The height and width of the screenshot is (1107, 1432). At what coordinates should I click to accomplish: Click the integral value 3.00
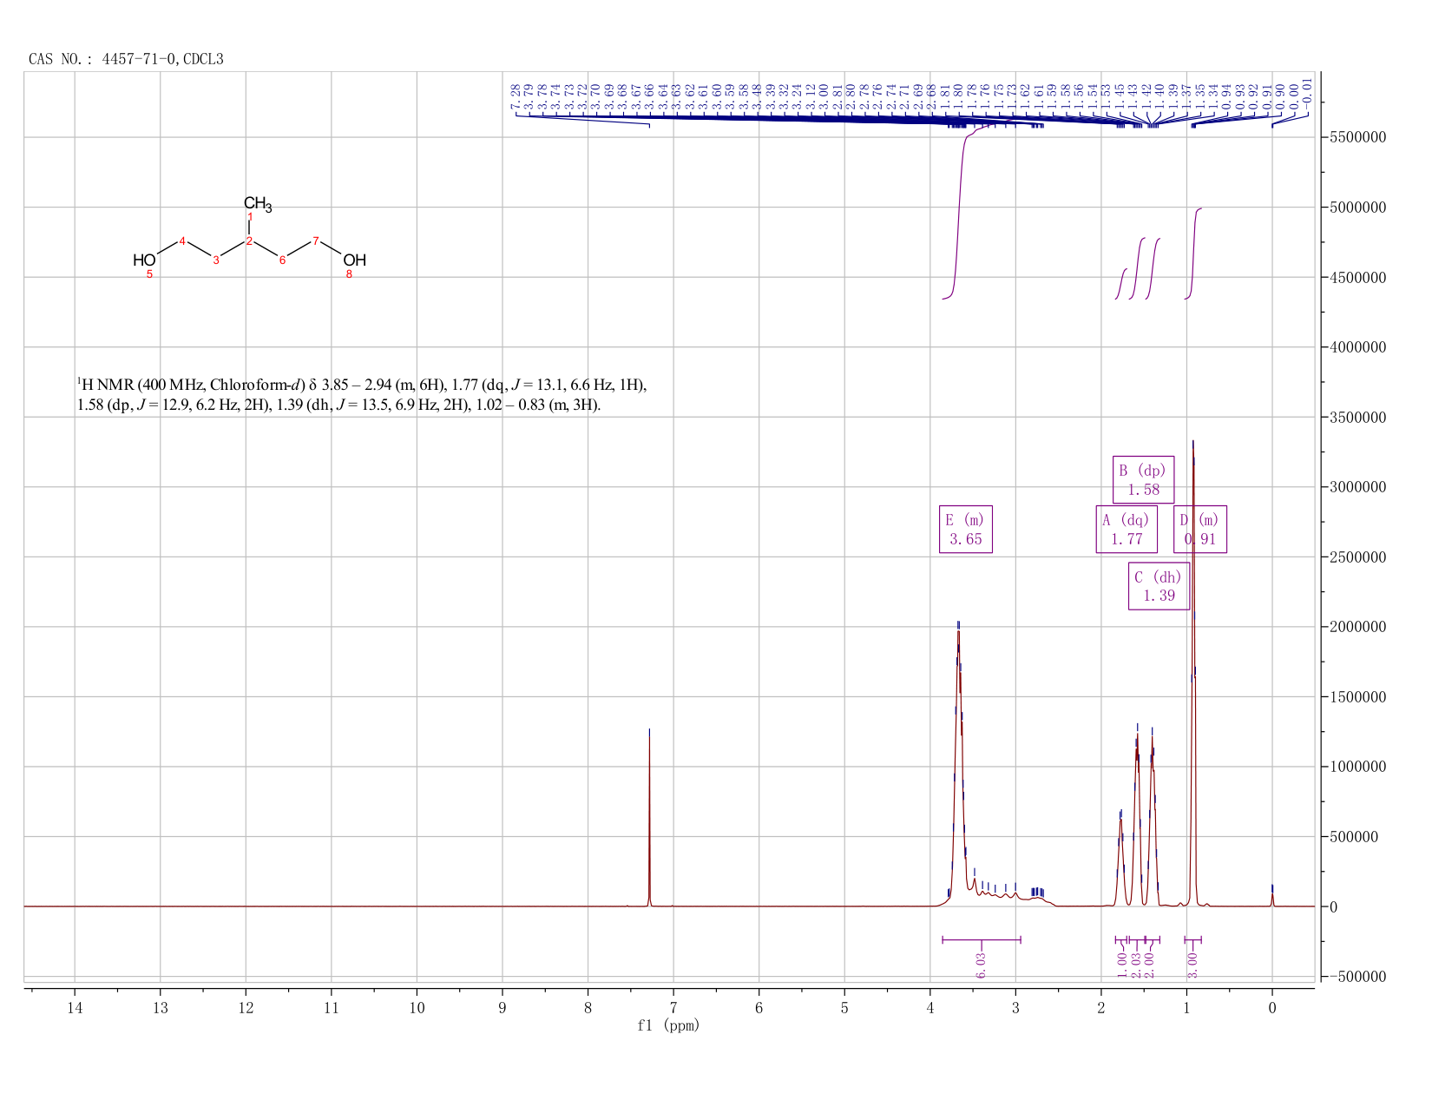[1192, 964]
